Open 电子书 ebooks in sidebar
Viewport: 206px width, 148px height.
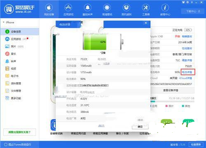point(19,76)
